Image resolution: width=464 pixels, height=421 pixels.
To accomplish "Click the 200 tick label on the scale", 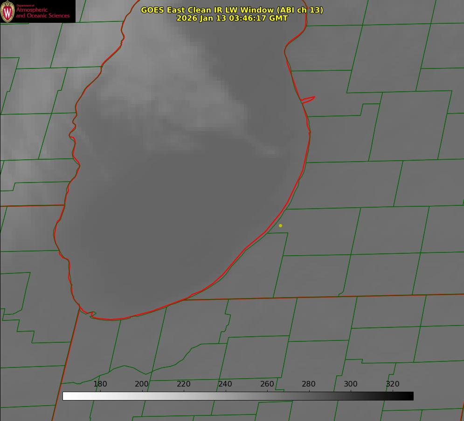I will click(142, 384).
